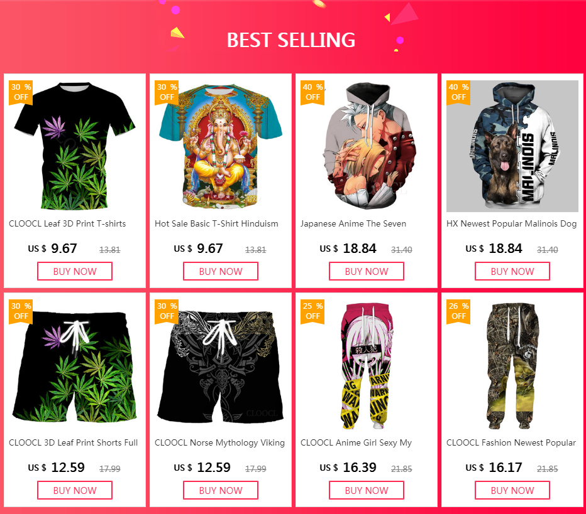Open the Ganesha Hinduism T-shirt image
586x514 pixels.
[221, 146]
